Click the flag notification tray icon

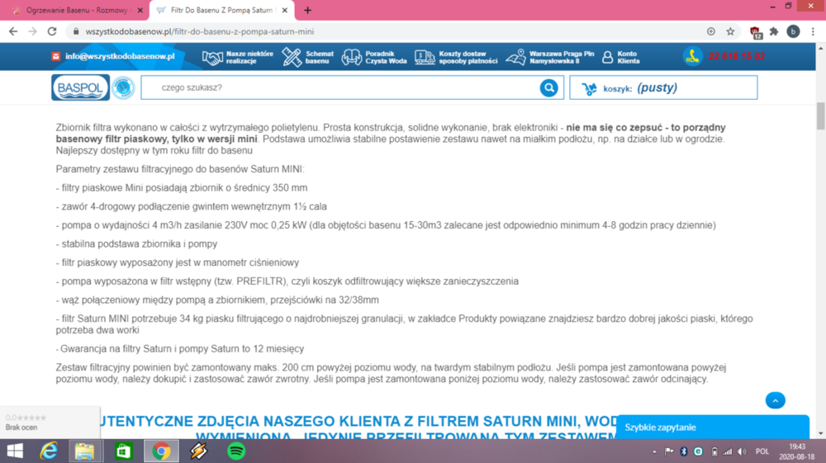[669, 451]
